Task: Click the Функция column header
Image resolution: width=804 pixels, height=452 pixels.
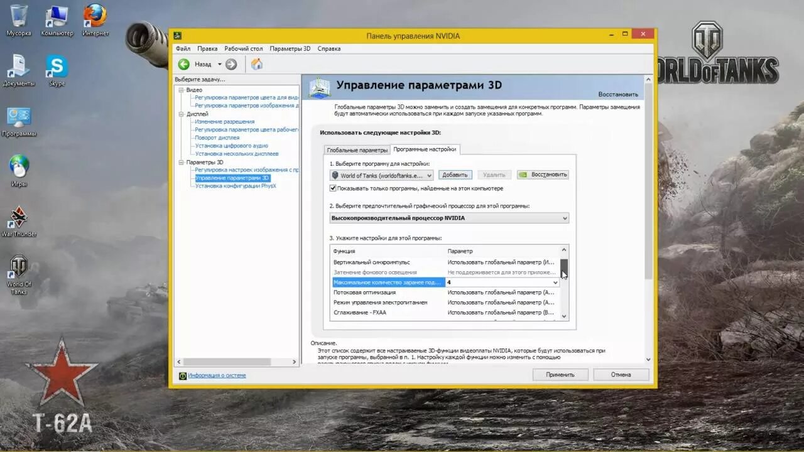Action: (388, 251)
